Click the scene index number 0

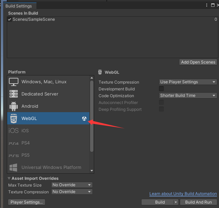(x=216, y=19)
